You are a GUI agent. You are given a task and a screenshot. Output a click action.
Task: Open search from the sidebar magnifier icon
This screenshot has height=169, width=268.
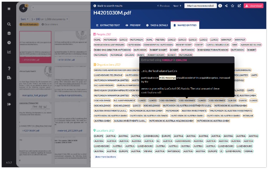click(x=9, y=24)
